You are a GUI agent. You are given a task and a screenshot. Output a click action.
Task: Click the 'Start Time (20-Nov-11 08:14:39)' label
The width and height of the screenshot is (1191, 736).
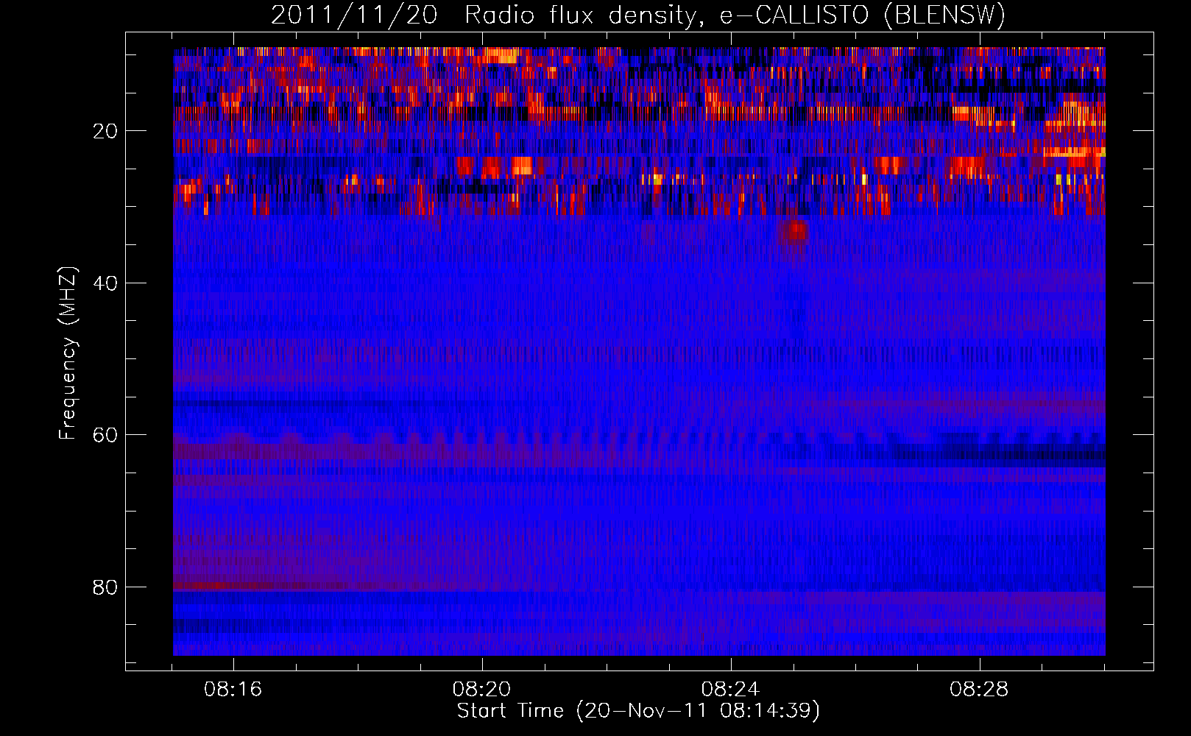[x=638, y=711]
